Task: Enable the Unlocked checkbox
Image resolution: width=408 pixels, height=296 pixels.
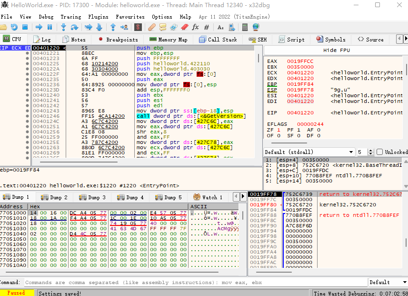Action: click(379, 152)
